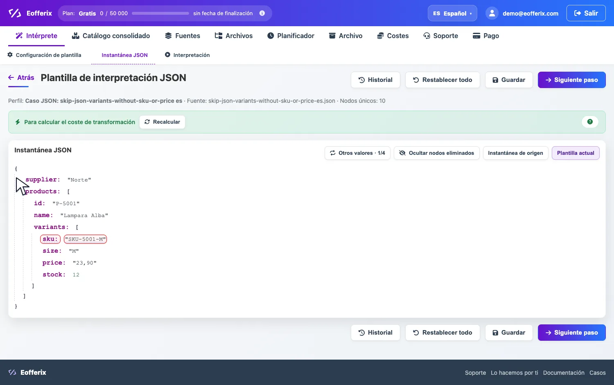Screen dimensions: 614x385
Task: Click the id key node
Action: click(40, 203)
